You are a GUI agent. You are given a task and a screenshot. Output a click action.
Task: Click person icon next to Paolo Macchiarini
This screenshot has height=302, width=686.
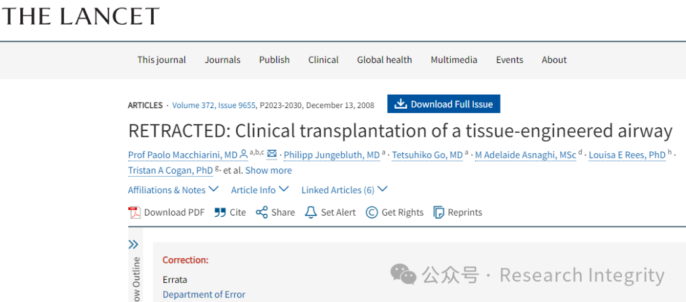coord(244,154)
